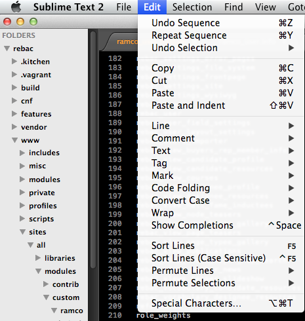This screenshot has height=321, width=305.
Task: Open the Sublime Text 2 application menu
Action: 68,7
